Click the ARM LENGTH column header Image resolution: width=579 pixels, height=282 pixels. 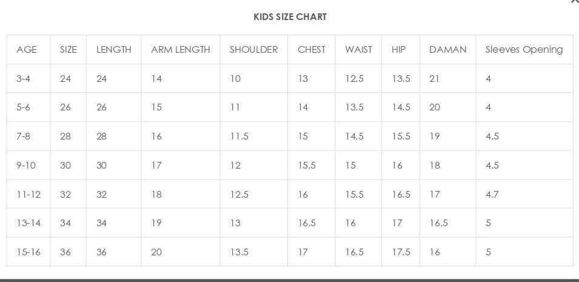point(181,50)
